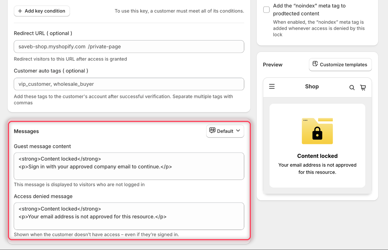Edit the Customer auto tags field

point(129,84)
